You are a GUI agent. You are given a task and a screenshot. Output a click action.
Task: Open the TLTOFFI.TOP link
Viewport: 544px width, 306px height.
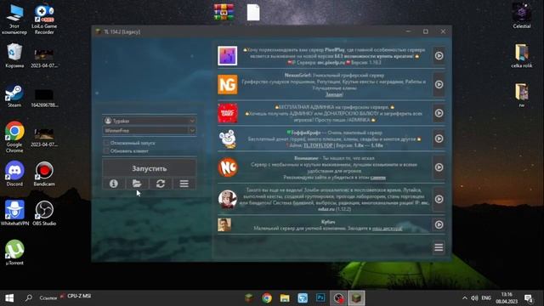318,145
